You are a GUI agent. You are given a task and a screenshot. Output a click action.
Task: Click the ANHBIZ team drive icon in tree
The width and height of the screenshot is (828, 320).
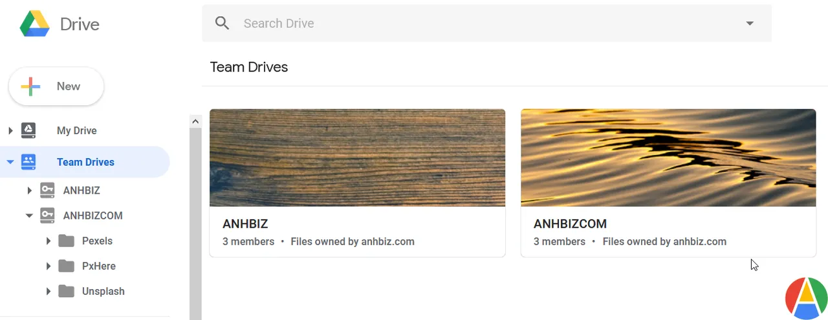point(47,190)
